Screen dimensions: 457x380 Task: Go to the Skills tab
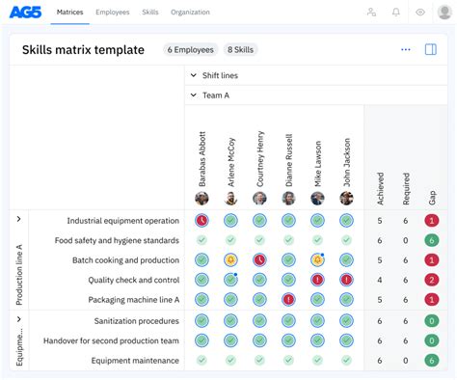click(150, 13)
